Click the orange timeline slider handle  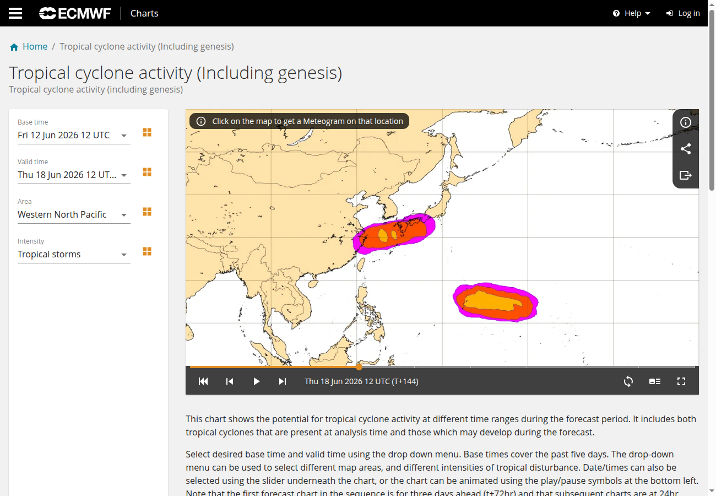(x=359, y=366)
